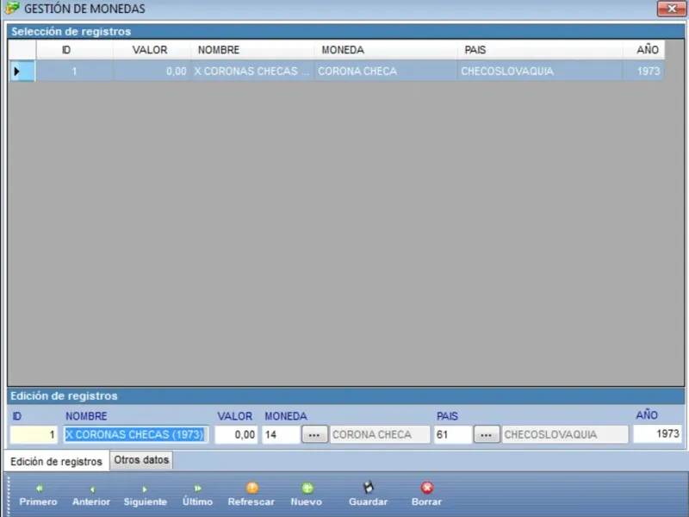Click the VALOR input field showing 0,00
The width and height of the screenshot is (689, 517).
[x=236, y=434]
